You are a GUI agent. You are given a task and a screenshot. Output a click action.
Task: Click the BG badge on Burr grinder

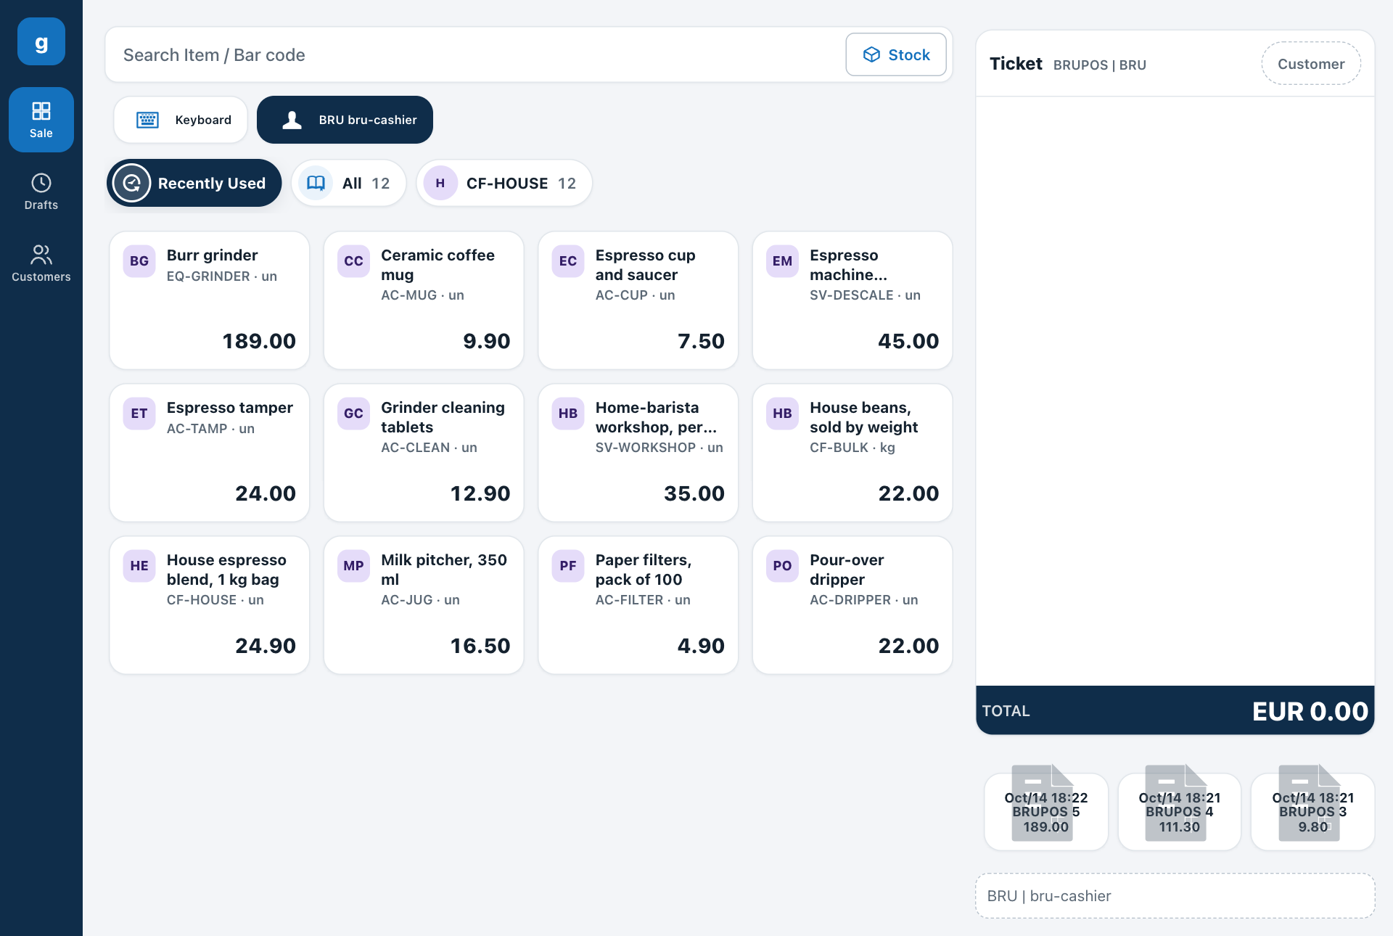tap(139, 261)
